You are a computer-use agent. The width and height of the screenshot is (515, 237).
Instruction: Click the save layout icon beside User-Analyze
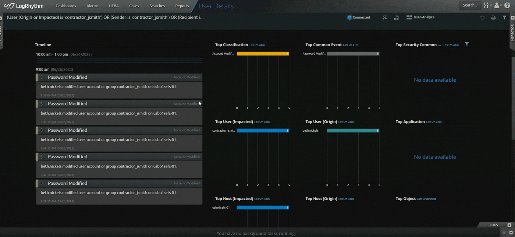point(397,17)
